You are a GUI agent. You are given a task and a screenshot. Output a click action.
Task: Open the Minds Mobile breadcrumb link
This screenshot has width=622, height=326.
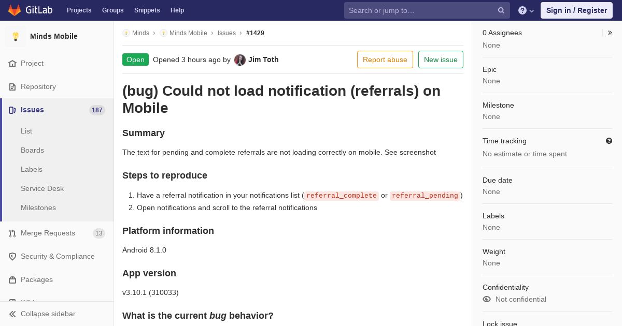pyautogui.click(x=188, y=33)
